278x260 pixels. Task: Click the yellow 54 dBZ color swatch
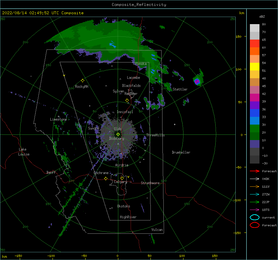click(x=255, y=67)
